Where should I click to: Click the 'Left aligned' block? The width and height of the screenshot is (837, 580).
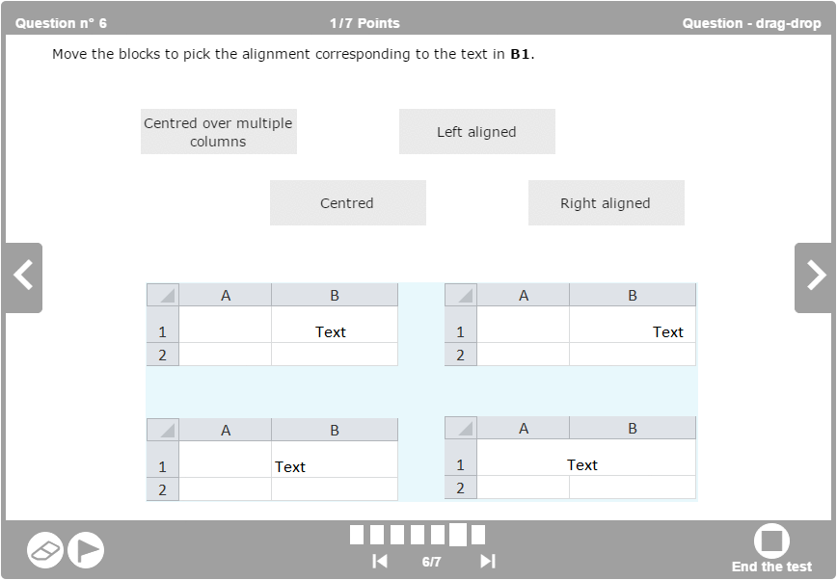(477, 132)
